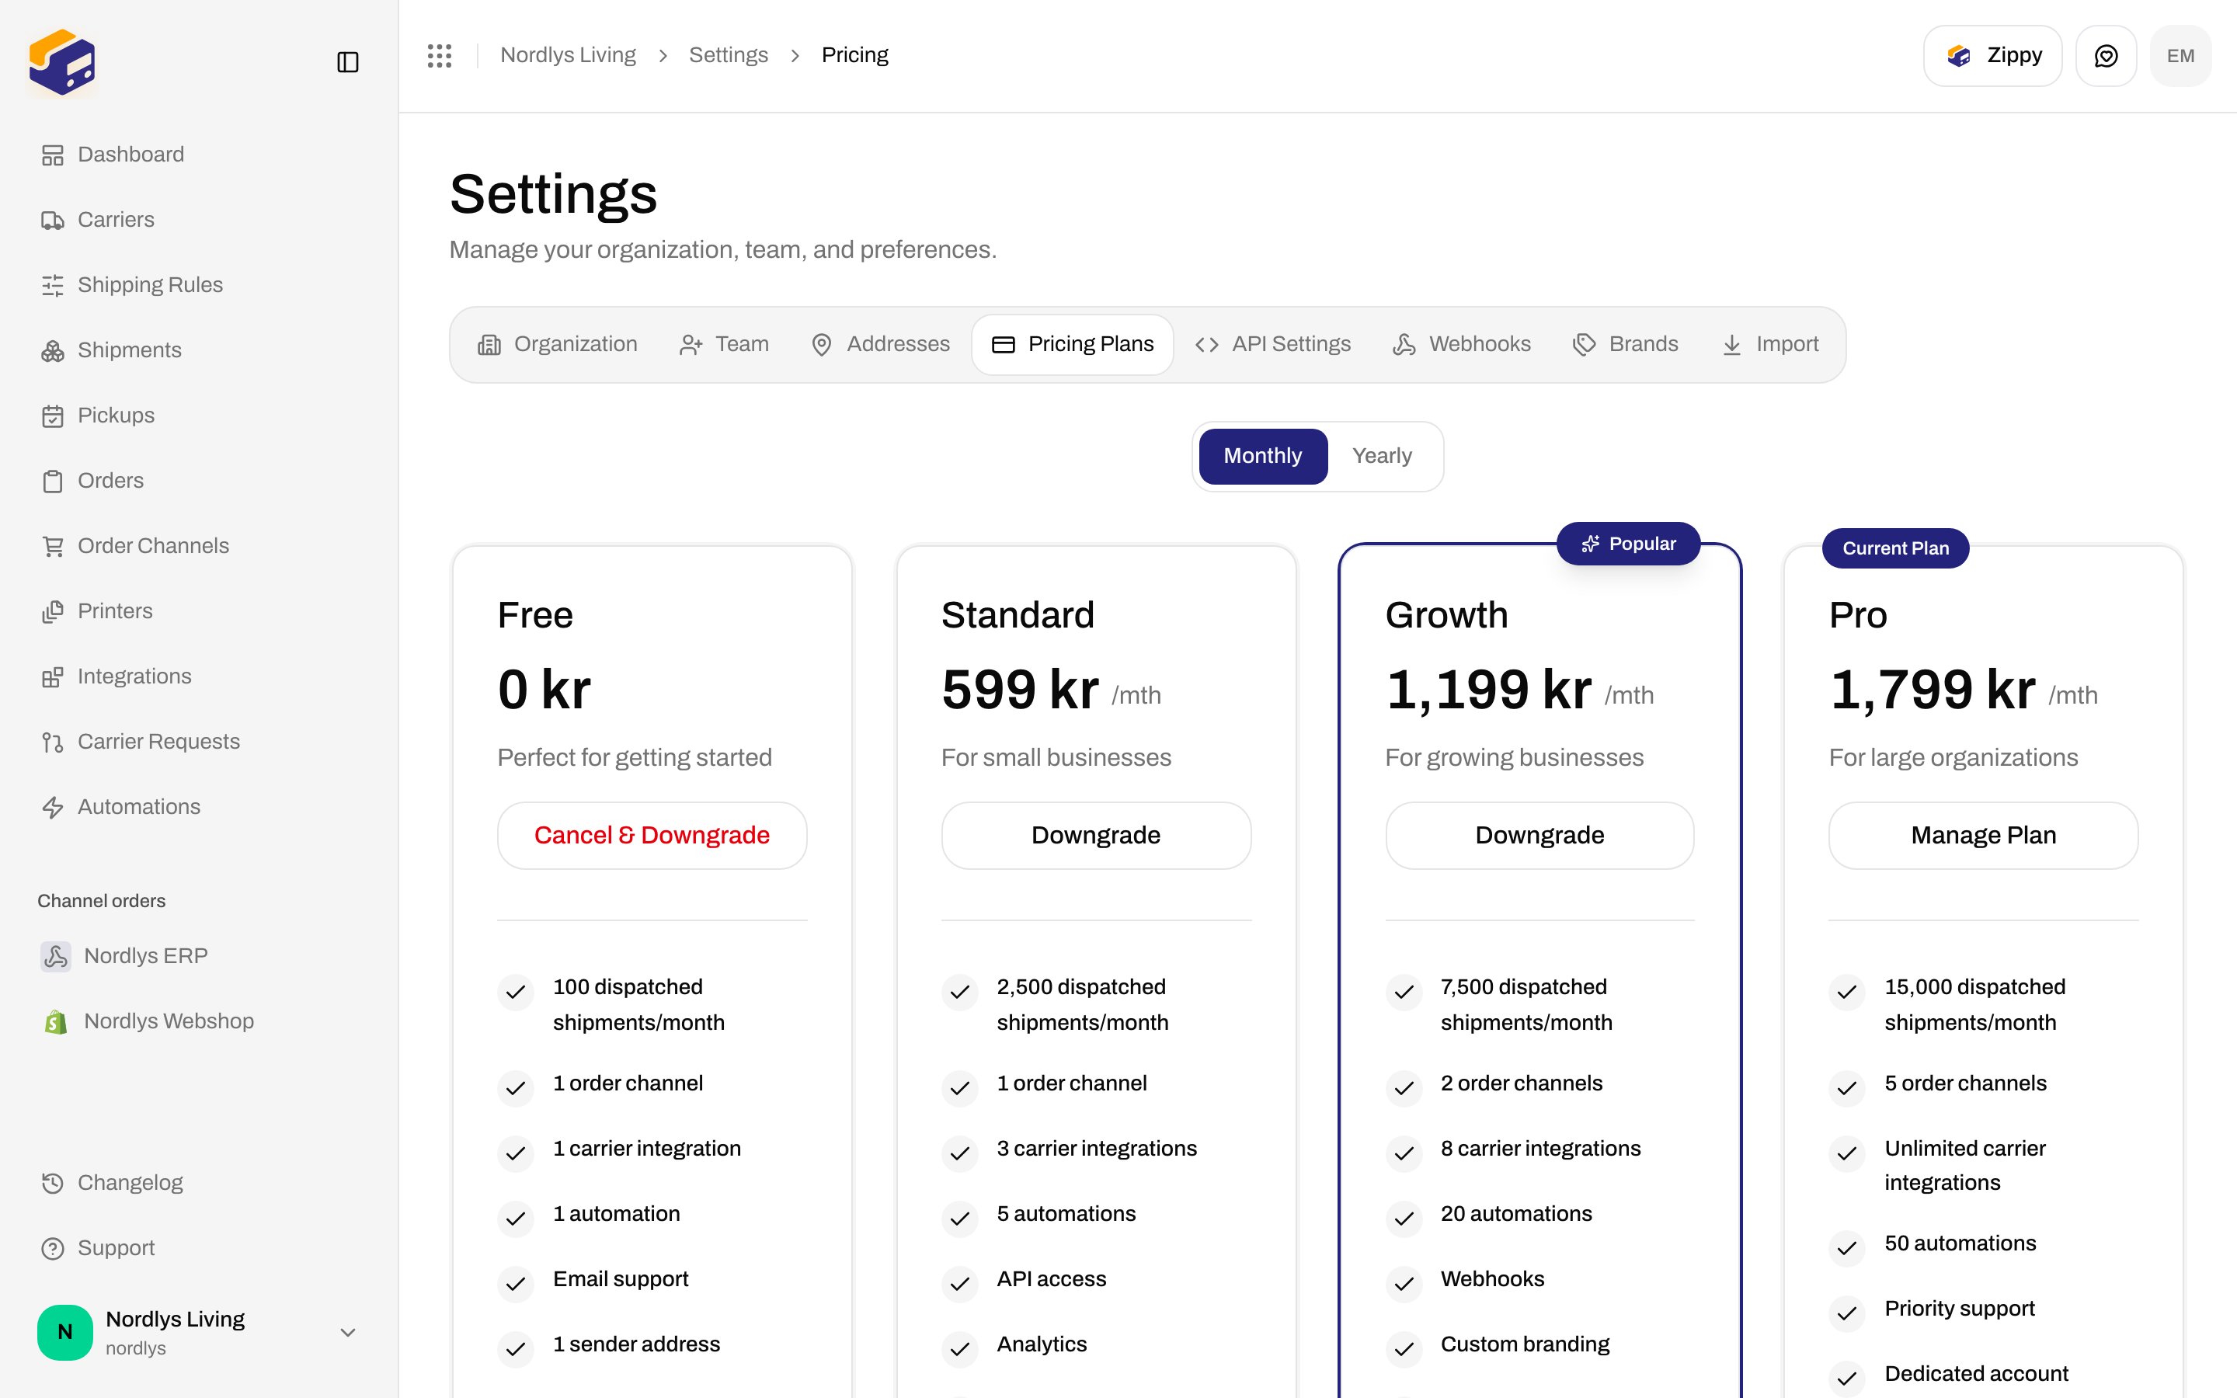
Task: Go to Settings breadcrumb
Action: pos(729,55)
